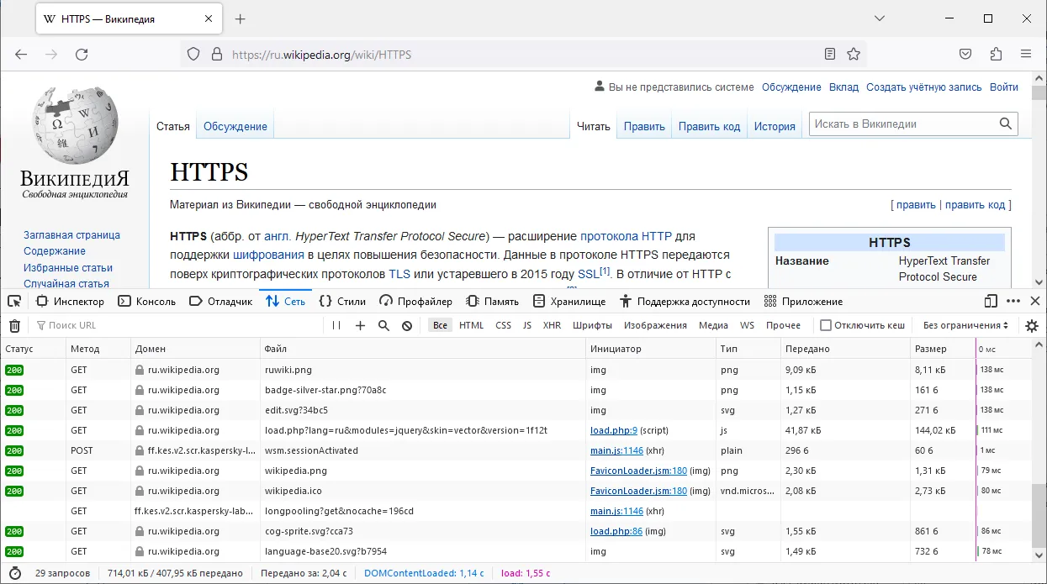
Task: Open devtools three-dot customize menu
Action: click(1013, 302)
